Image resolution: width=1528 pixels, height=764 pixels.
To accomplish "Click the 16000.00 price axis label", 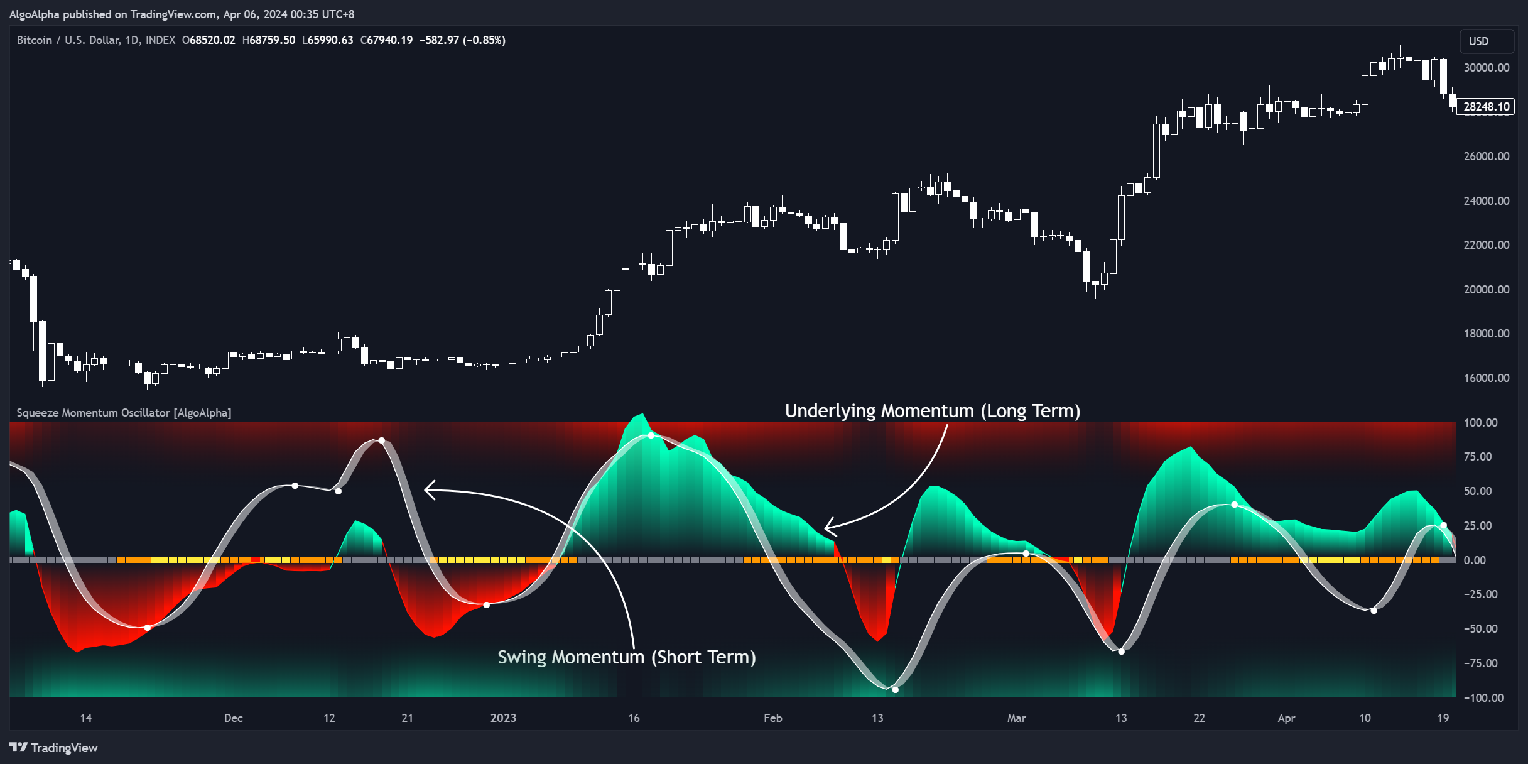I will (x=1487, y=378).
